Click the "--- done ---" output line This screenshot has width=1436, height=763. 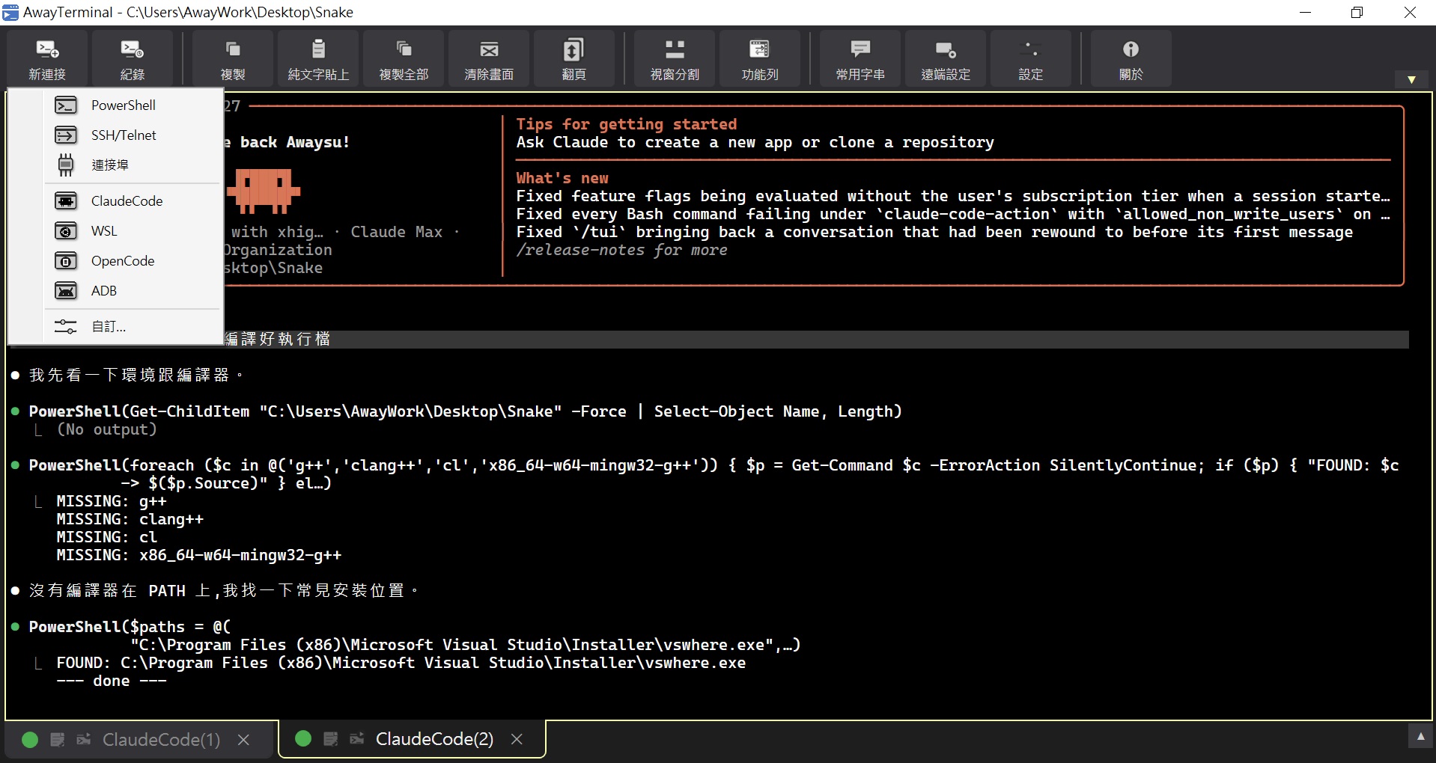point(112,681)
